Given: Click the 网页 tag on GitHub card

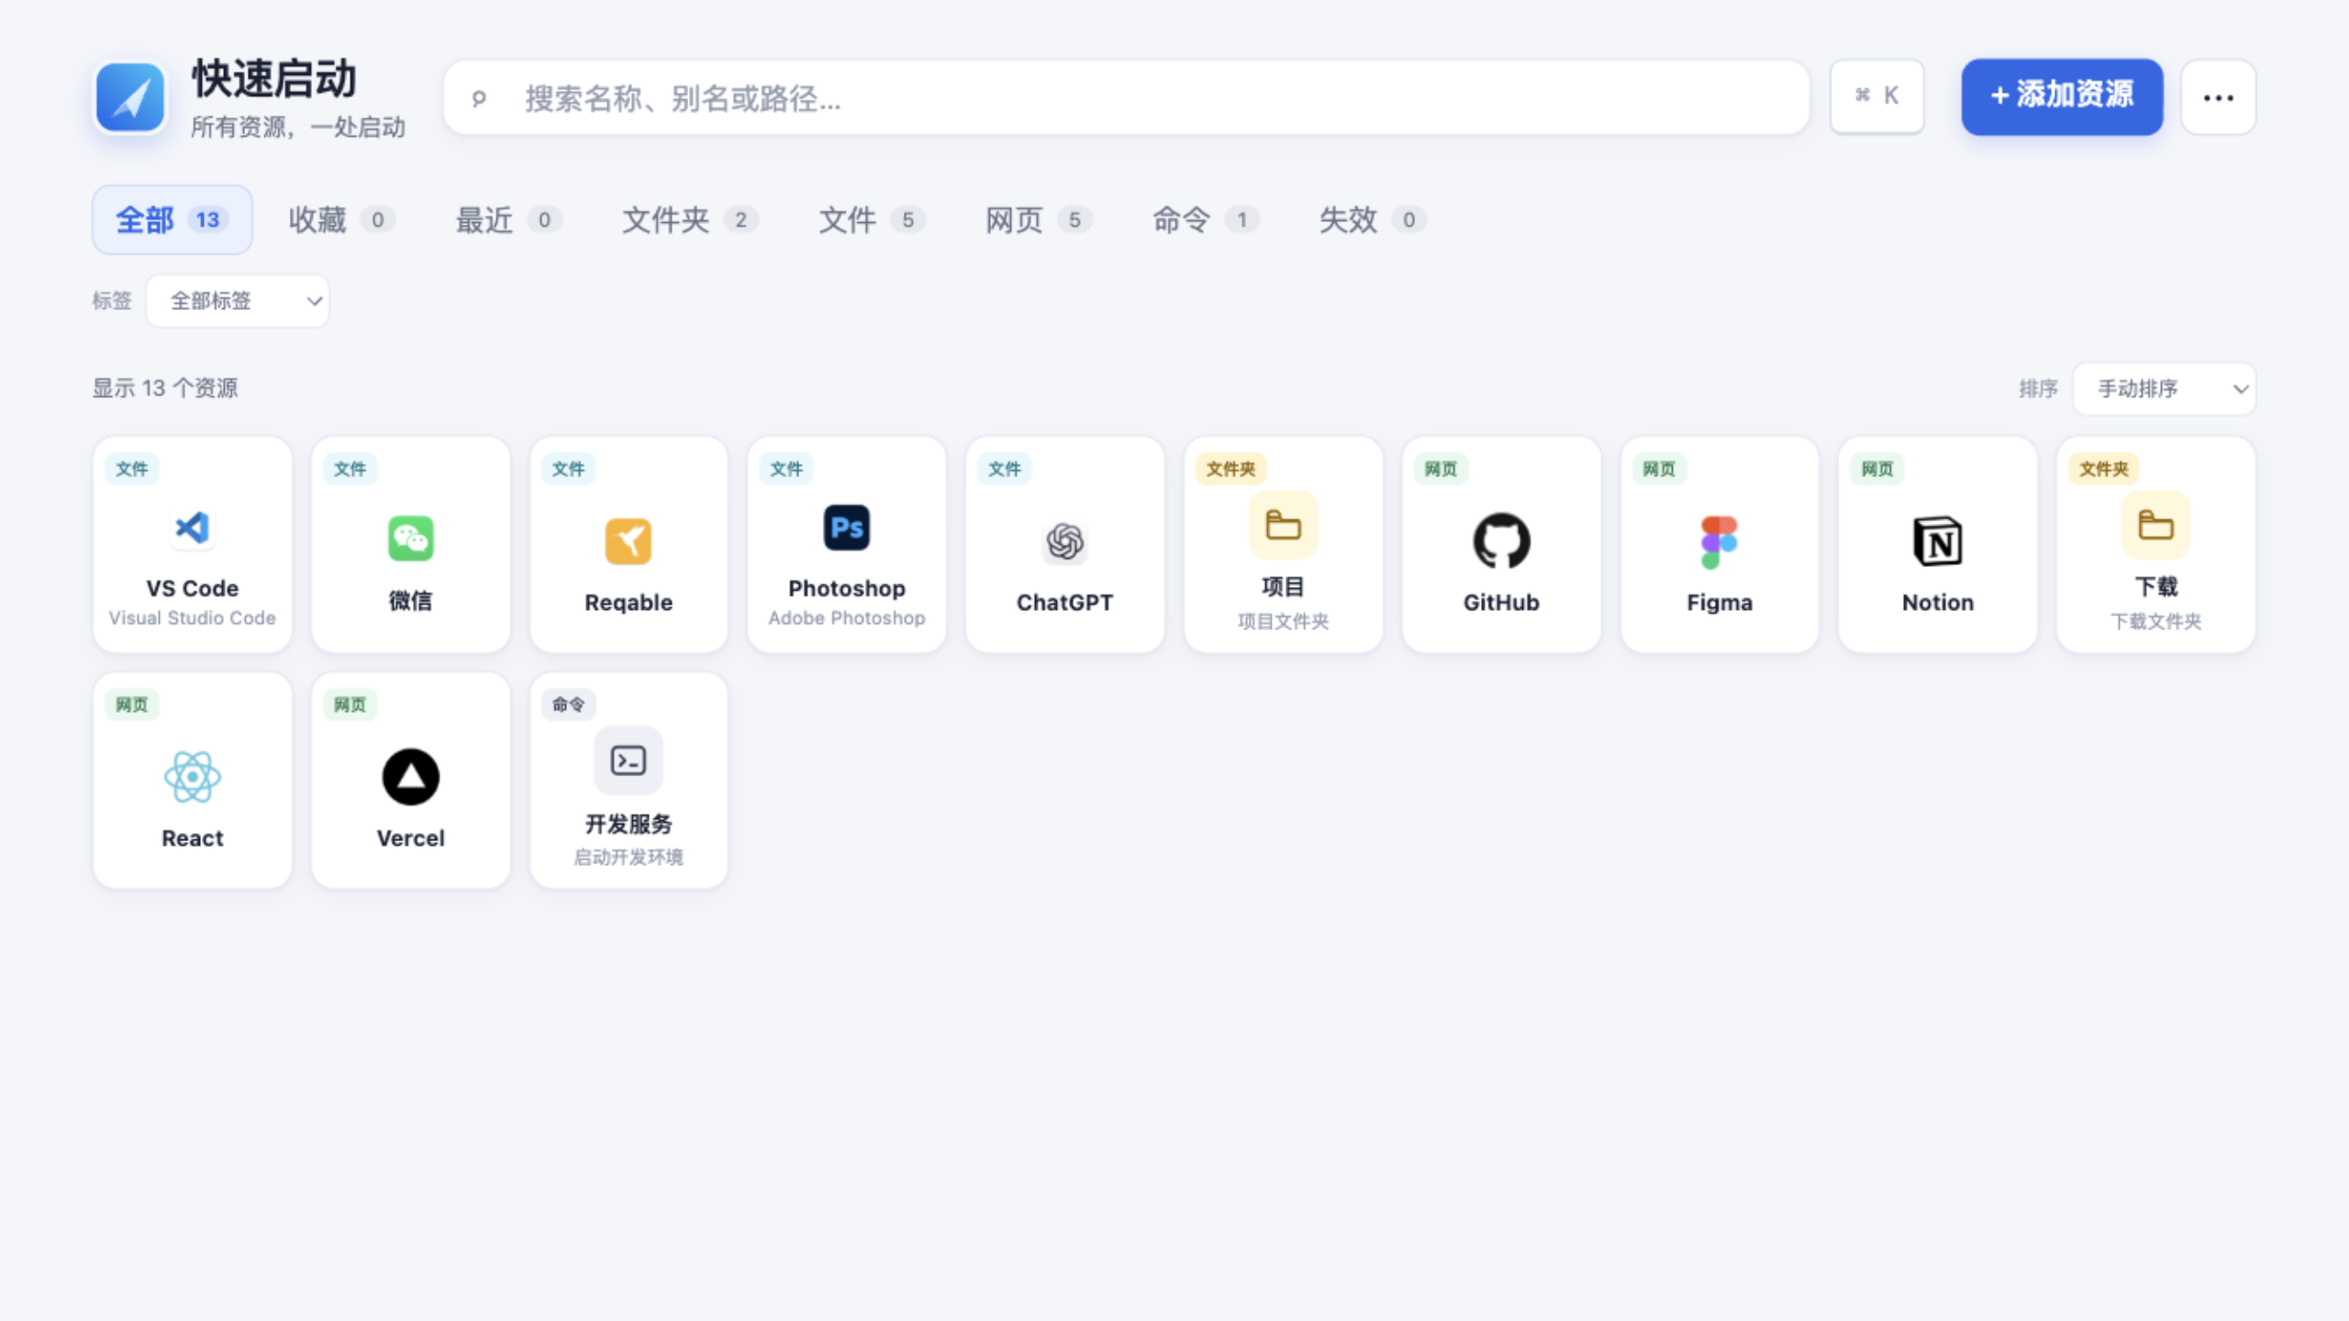Looking at the screenshot, I should tap(1441, 469).
